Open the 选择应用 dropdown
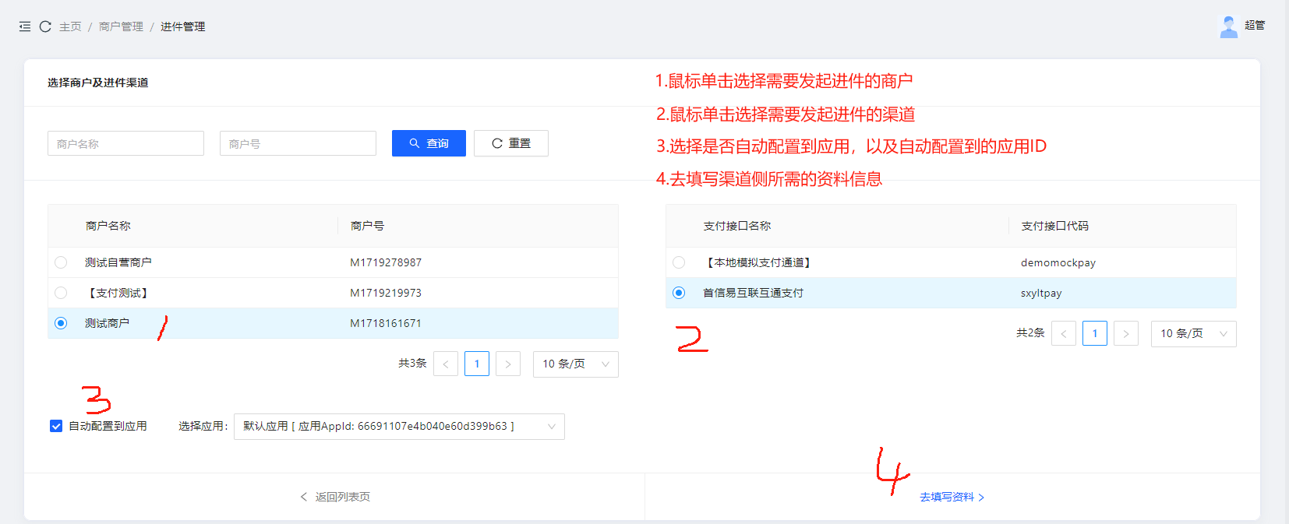The height and width of the screenshot is (524, 1289). coord(399,427)
